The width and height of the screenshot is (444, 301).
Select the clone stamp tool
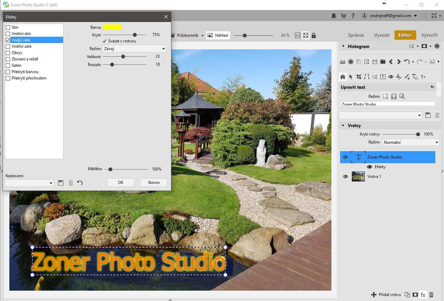(399, 77)
